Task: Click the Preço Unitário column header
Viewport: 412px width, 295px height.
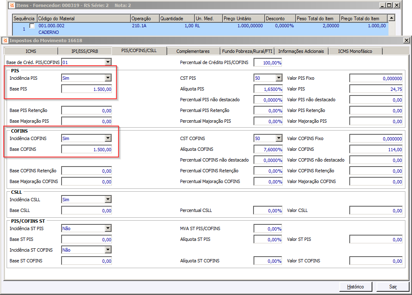Action: [x=243, y=19]
